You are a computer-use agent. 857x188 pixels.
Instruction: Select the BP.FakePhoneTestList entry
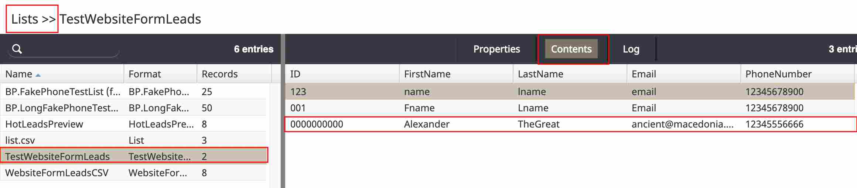(x=133, y=91)
